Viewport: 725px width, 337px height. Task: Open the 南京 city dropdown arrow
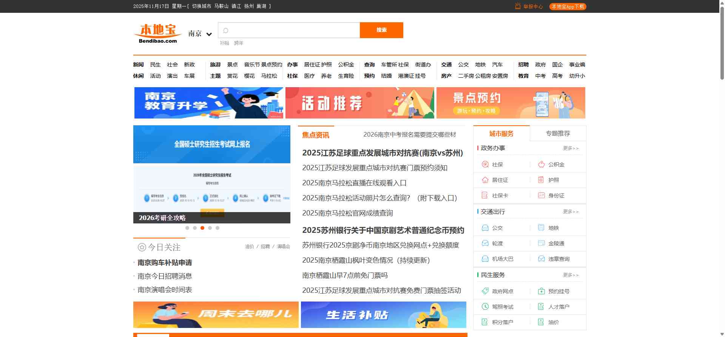[x=209, y=34]
